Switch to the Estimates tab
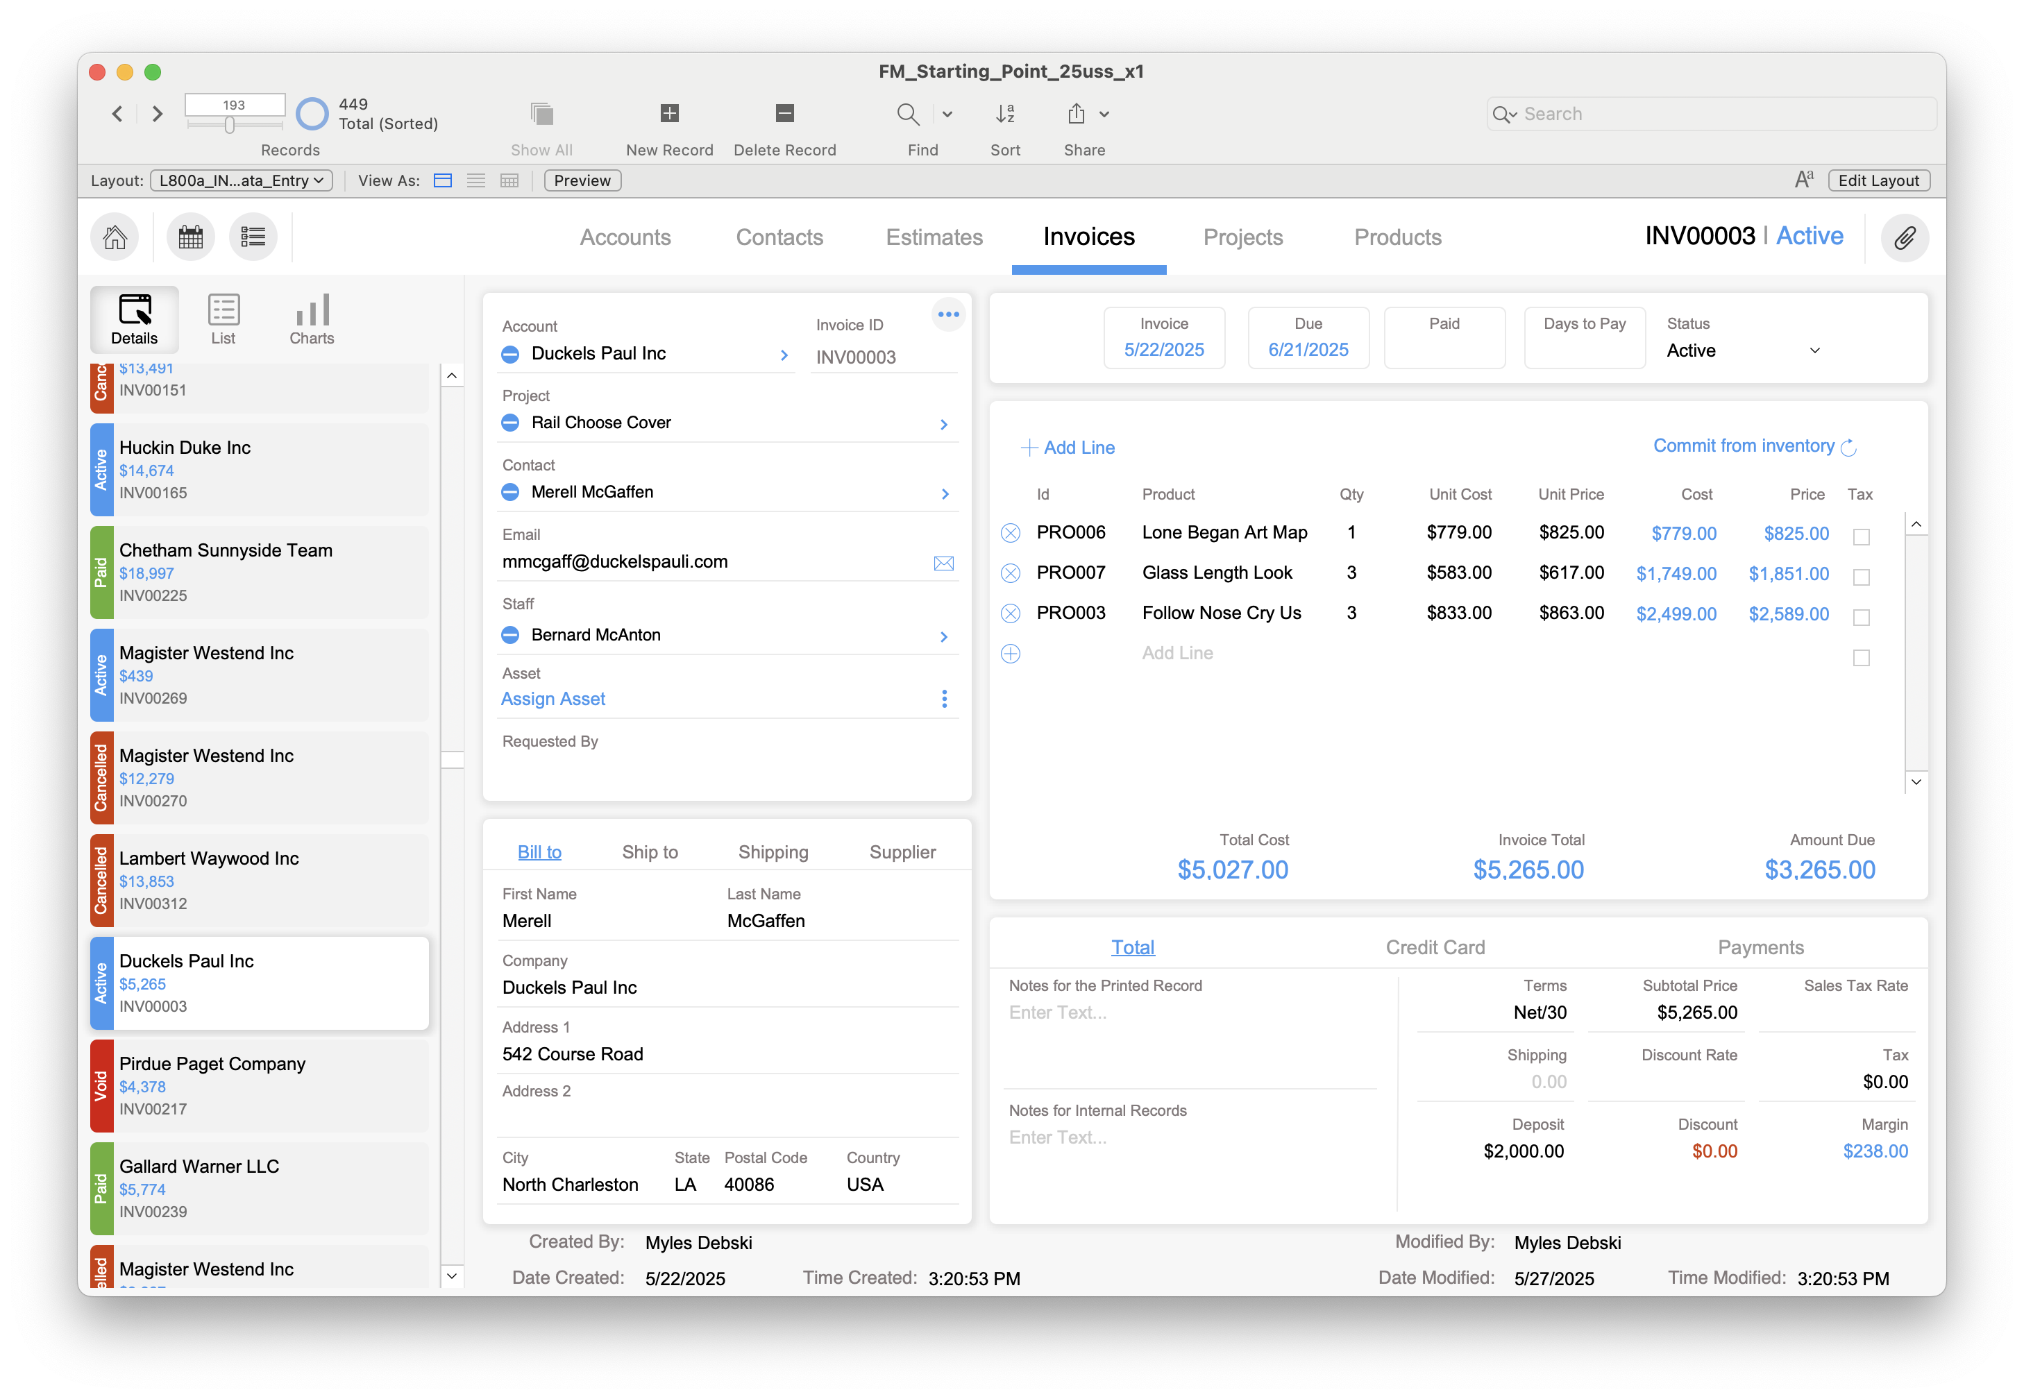Screen dimensions: 2024x1399 pos(934,237)
